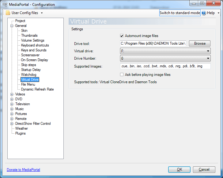Switch to standard mode
Image resolution: width=223 pixels, height=178 pixels.
pyautogui.click(x=180, y=13)
